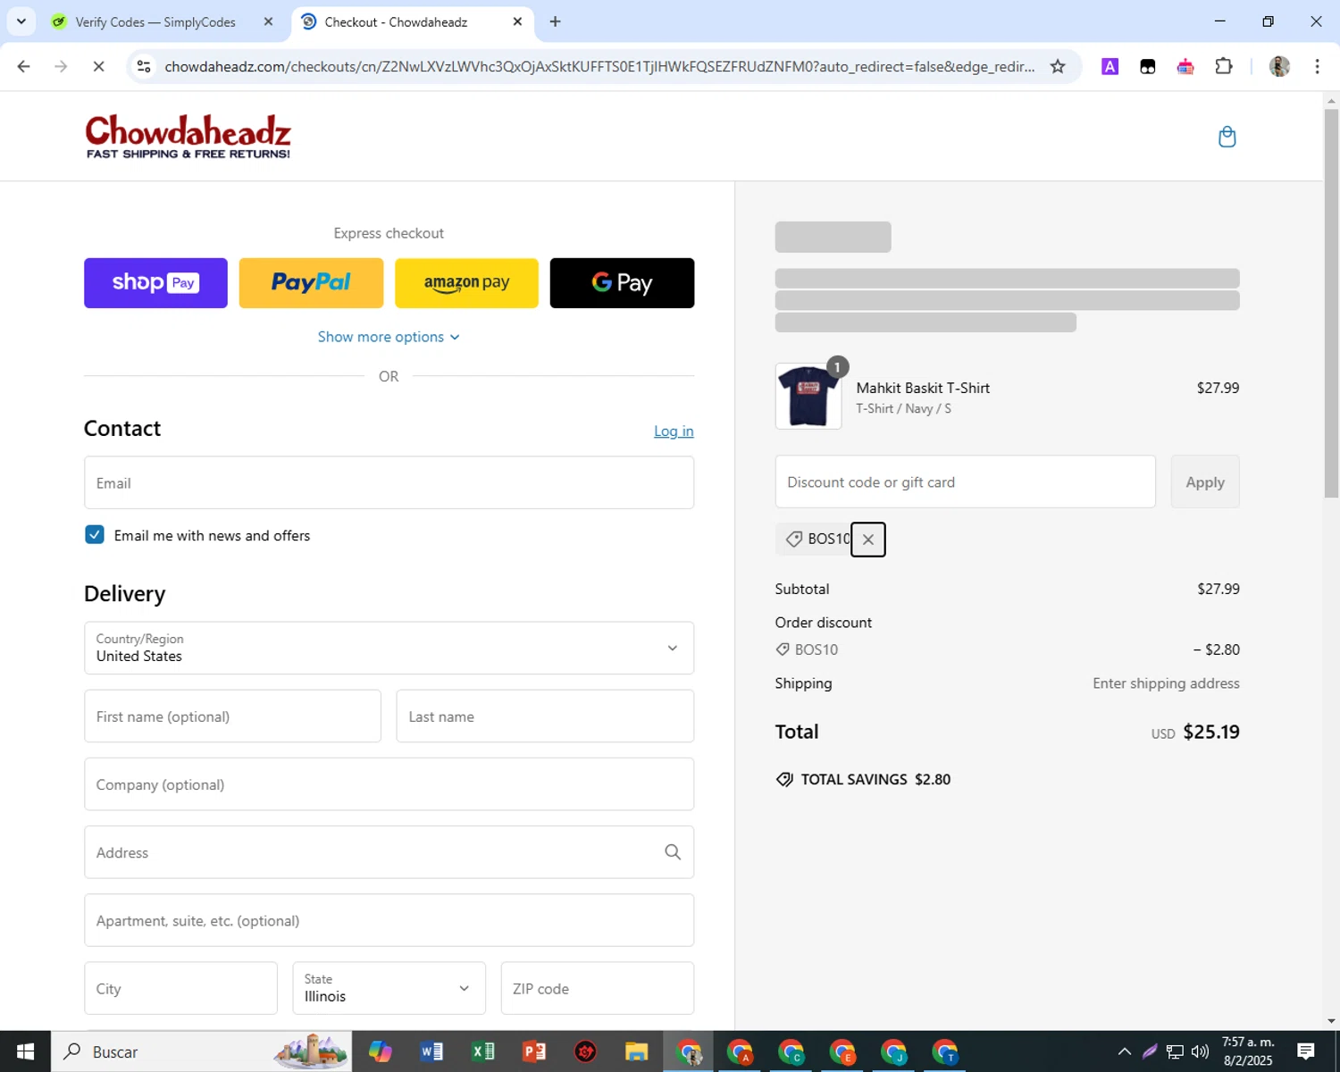Open Word from the taskbar

431,1051
